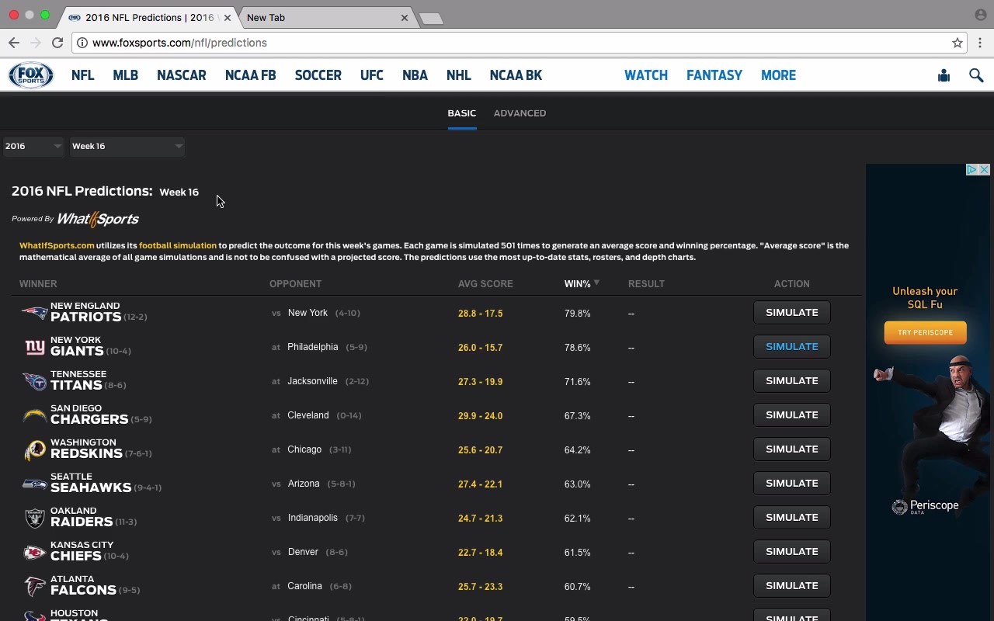
Task: Open the NFL section in the navigation
Action: tap(82, 75)
